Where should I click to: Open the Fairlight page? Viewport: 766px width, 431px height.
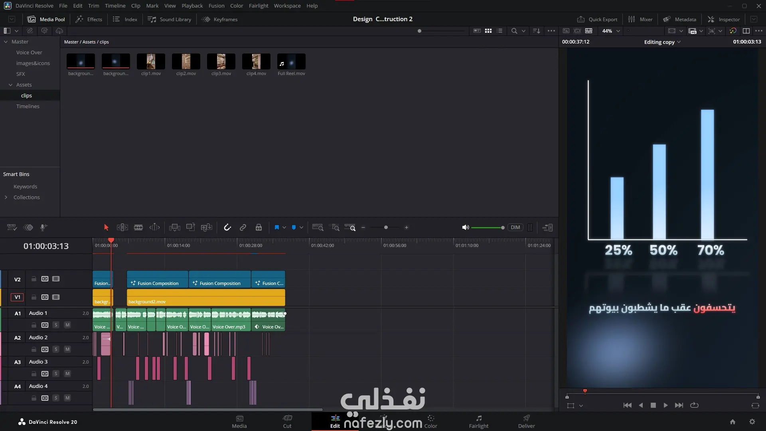478,421
